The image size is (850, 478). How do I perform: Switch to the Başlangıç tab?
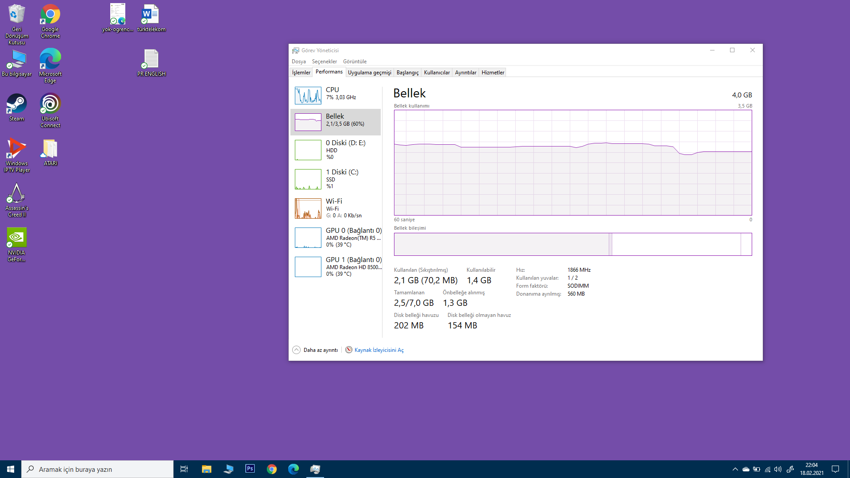(x=407, y=73)
